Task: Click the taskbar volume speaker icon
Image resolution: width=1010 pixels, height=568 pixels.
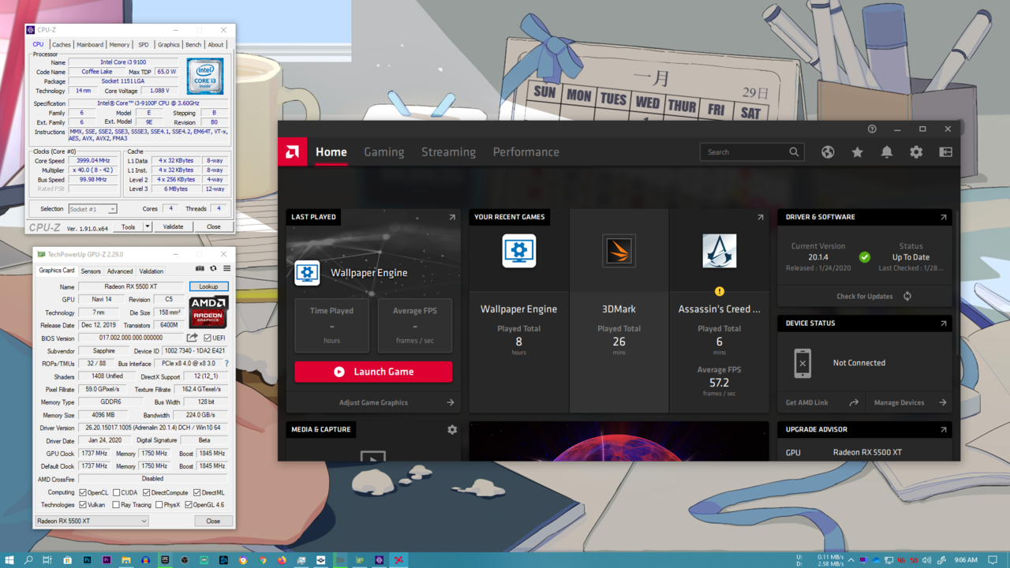Action: click(x=926, y=560)
